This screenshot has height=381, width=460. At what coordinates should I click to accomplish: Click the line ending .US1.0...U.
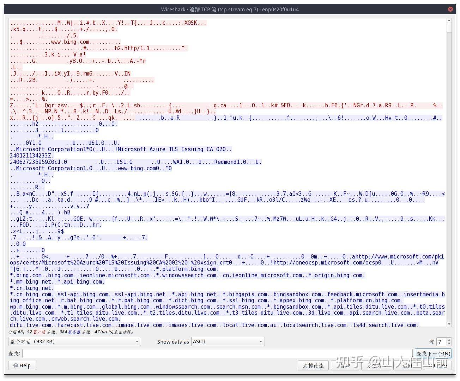point(65,143)
